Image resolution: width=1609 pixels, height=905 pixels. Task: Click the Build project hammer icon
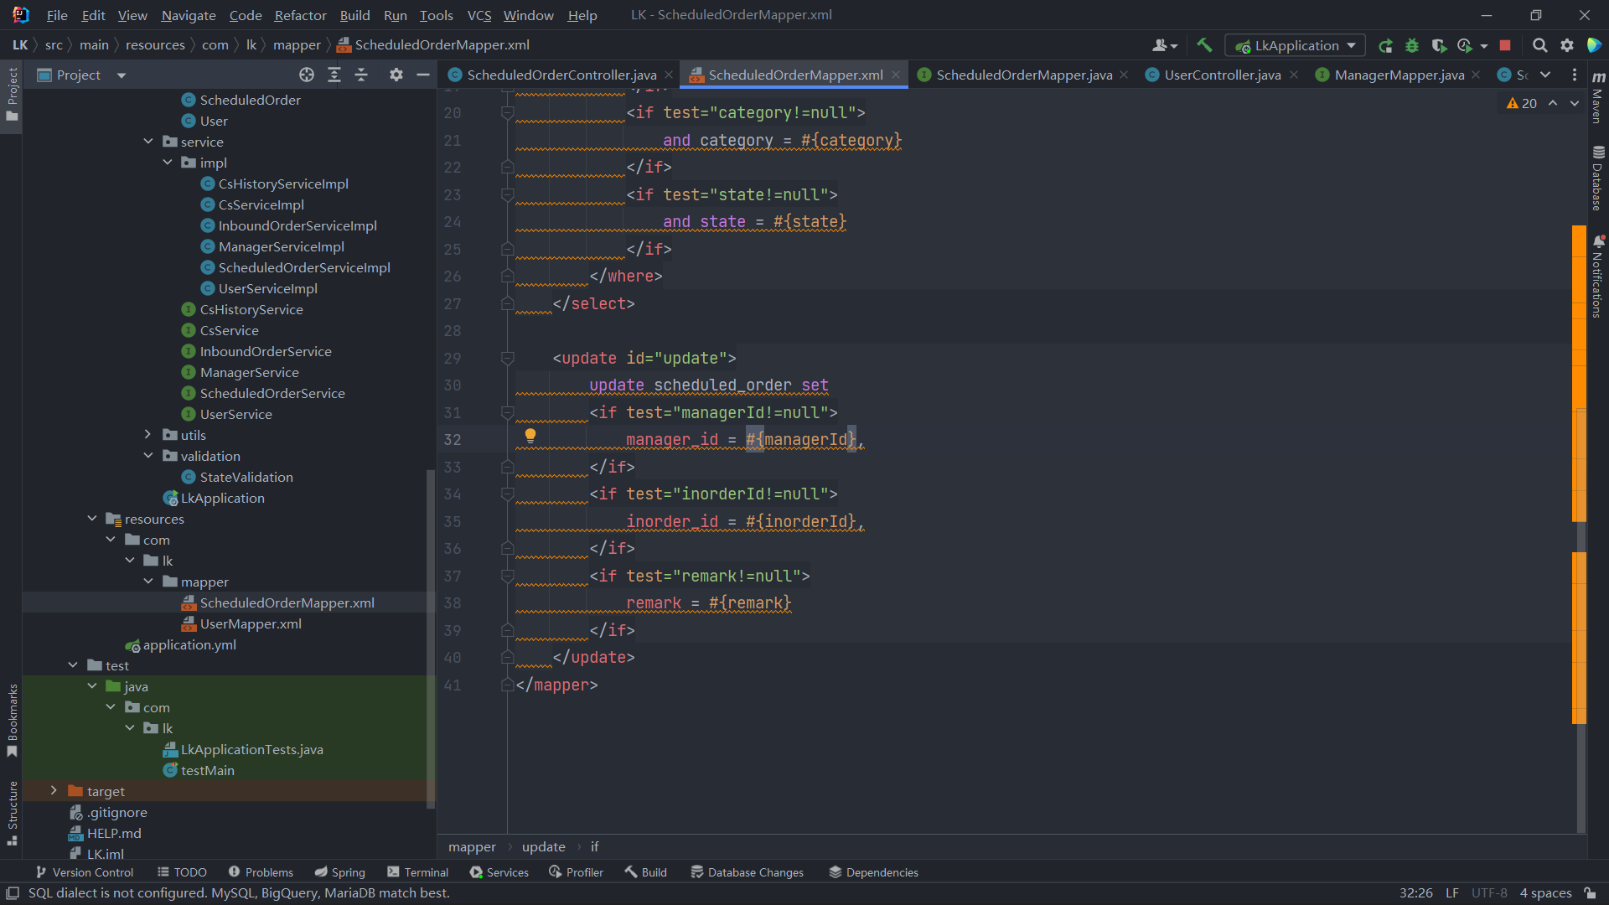[1204, 45]
